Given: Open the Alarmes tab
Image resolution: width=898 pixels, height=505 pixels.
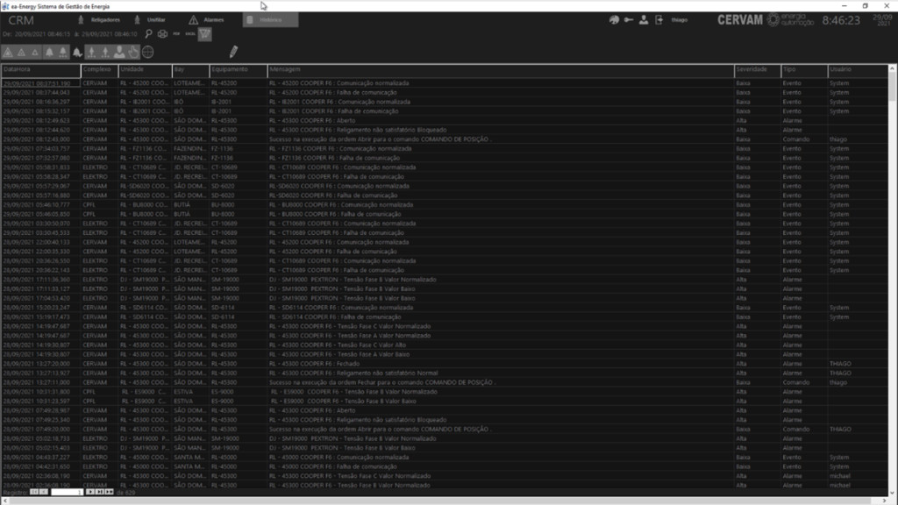Looking at the screenshot, I should click(x=207, y=19).
